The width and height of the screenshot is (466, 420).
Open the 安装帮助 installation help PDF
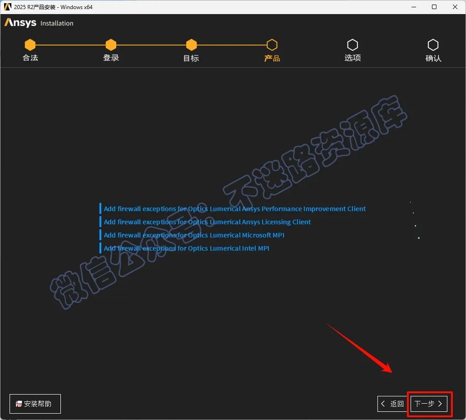tap(35, 404)
